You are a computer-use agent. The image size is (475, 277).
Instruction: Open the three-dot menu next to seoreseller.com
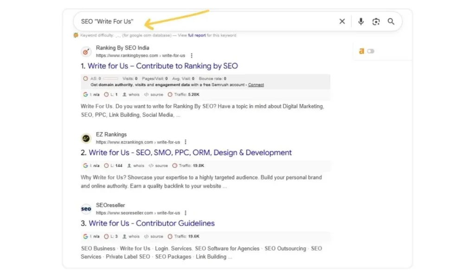coord(185,213)
